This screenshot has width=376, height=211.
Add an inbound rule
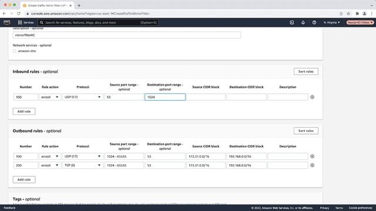pos(24,111)
